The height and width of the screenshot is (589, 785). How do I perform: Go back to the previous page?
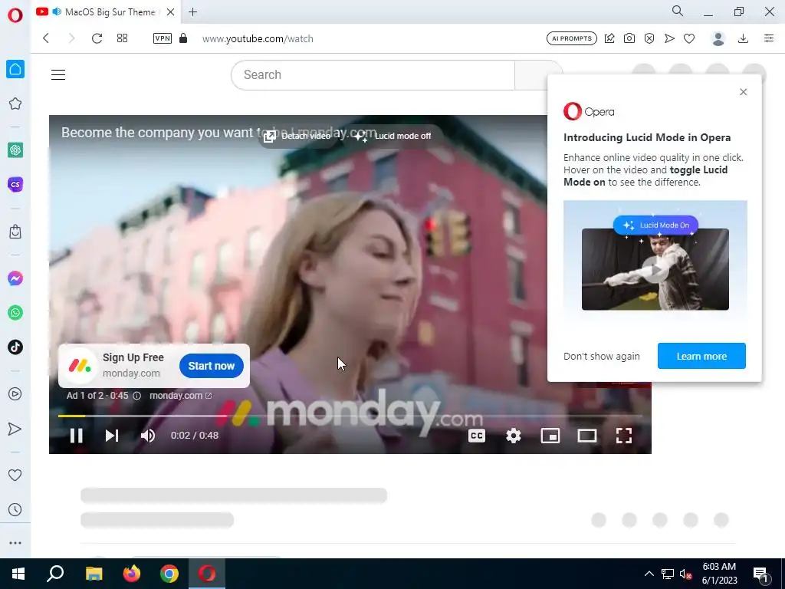(46, 38)
